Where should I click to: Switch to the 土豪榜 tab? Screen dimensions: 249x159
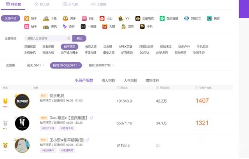98,4
